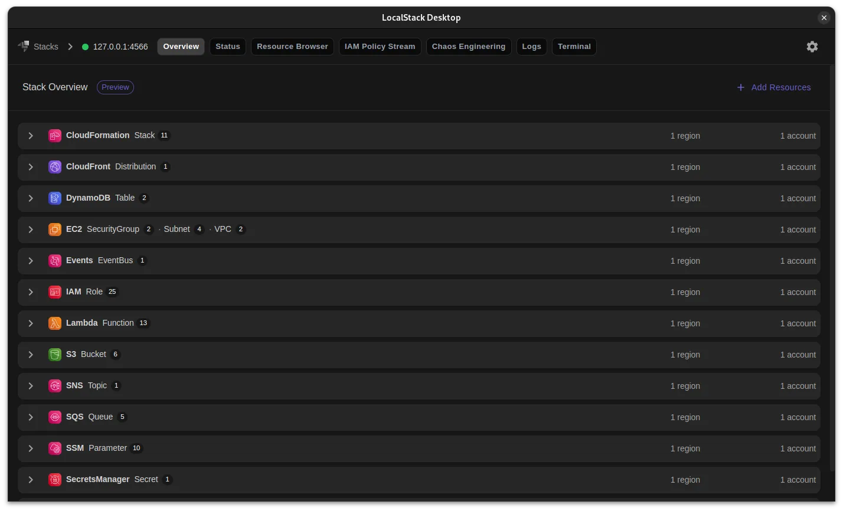Expand the Lambda Function row
The width and height of the screenshot is (843, 511).
click(31, 323)
